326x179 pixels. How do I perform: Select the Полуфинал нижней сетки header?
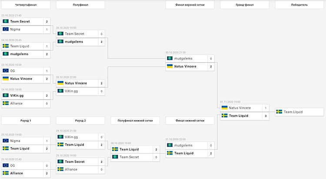(135, 120)
